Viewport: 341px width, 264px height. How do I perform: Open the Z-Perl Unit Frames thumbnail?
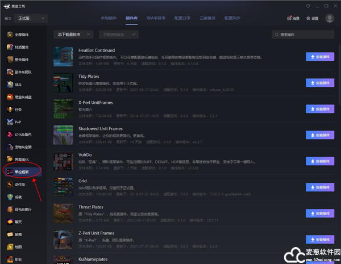(x=63, y=240)
